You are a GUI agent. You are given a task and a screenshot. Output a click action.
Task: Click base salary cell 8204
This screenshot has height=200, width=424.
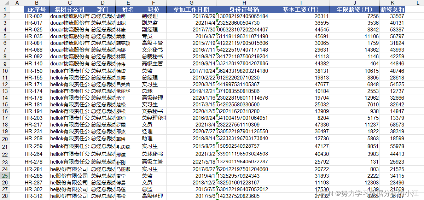coord(301,118)
